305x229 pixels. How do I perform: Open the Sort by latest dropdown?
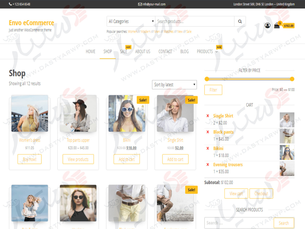pos(174,85)
